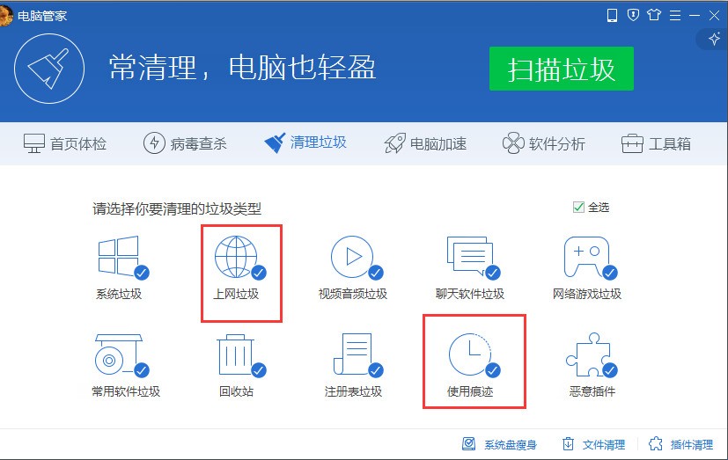This screenshot has width=728, height=460.
Task: Select the 清理垃圾 tab
Action: point(305,142)
